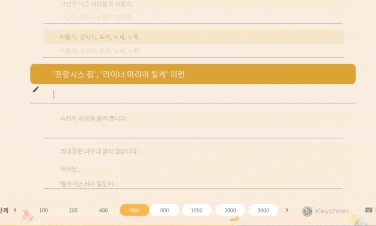Viewport: 376px width, 226px height.
Task: Click the line '별이 아스라이 멀듯이'
Action: point(88,184)
